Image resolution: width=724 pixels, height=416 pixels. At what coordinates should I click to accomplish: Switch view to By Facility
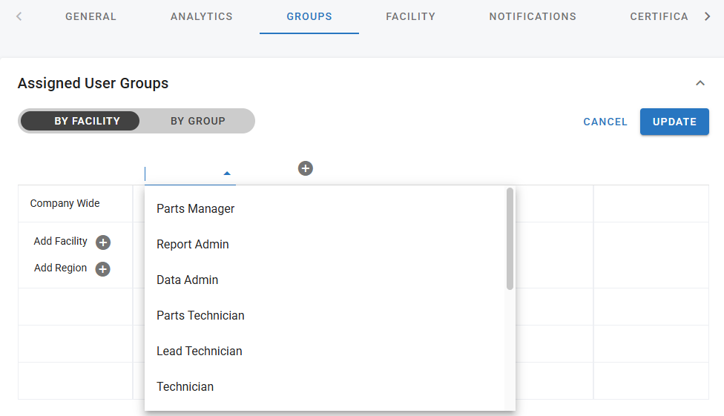[87, 121]
